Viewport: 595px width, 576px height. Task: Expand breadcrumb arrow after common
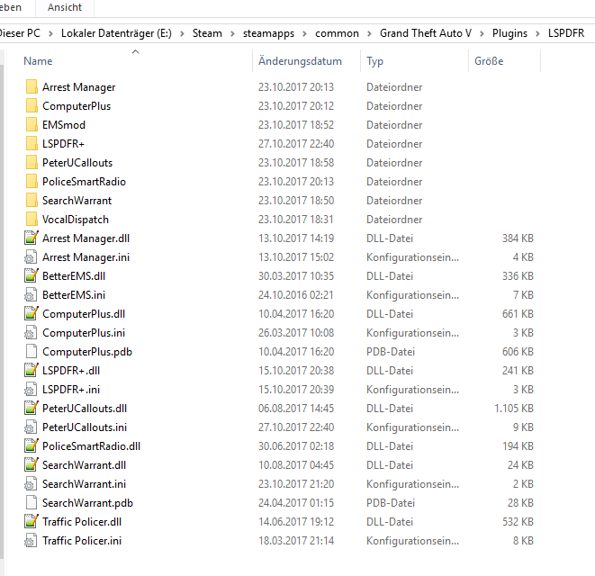[369, 33]
